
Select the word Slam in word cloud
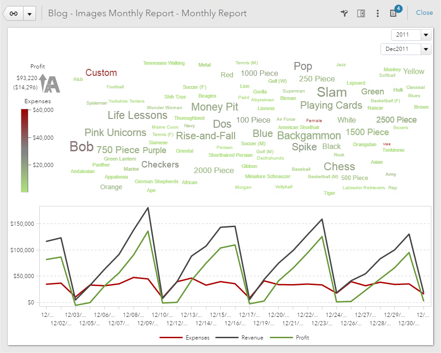pos(332,91)
